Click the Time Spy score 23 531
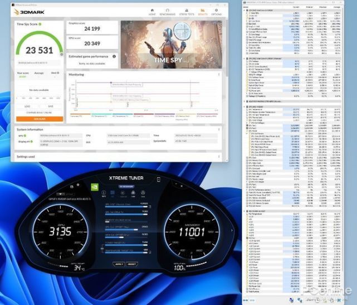This screenshot has width=357, height=305. 39,50
